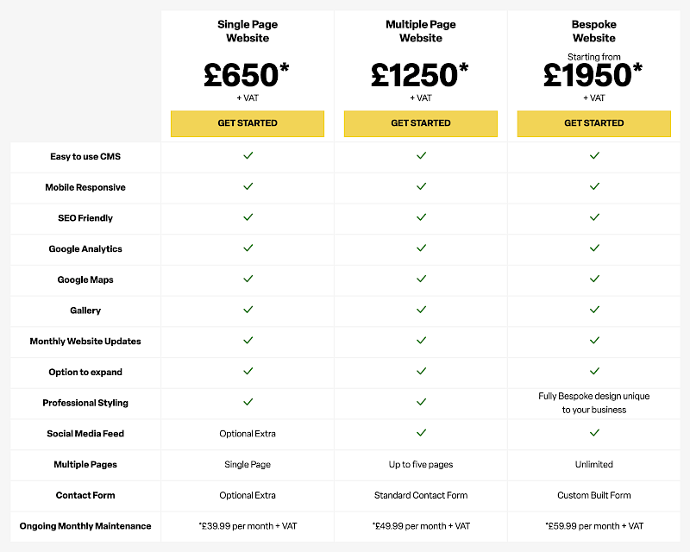Click Mobile Responsive checkmark in Multiple Page column

pos(421,186)
